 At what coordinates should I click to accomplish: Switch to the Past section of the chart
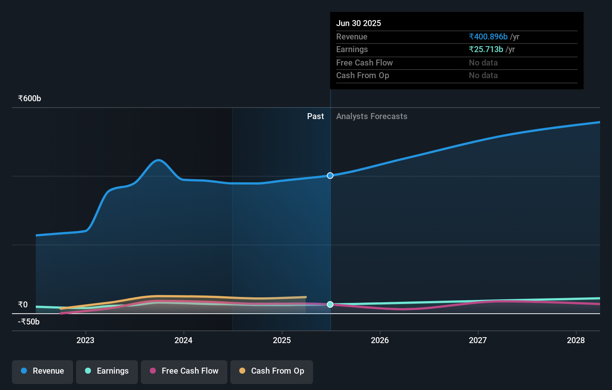[315, 116]
